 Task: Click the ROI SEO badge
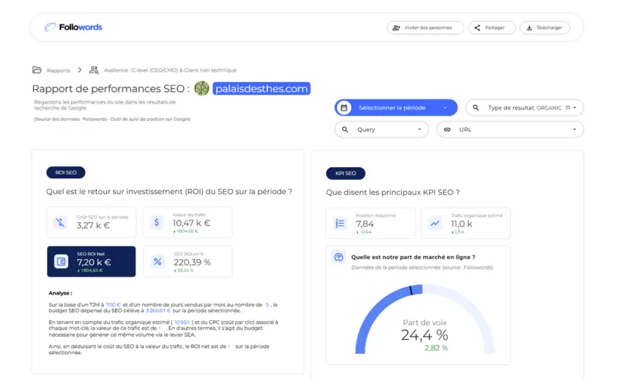tap(66, 172)
